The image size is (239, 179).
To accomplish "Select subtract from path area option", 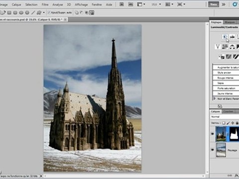I will pyautogui.click(x=82, y=12).
